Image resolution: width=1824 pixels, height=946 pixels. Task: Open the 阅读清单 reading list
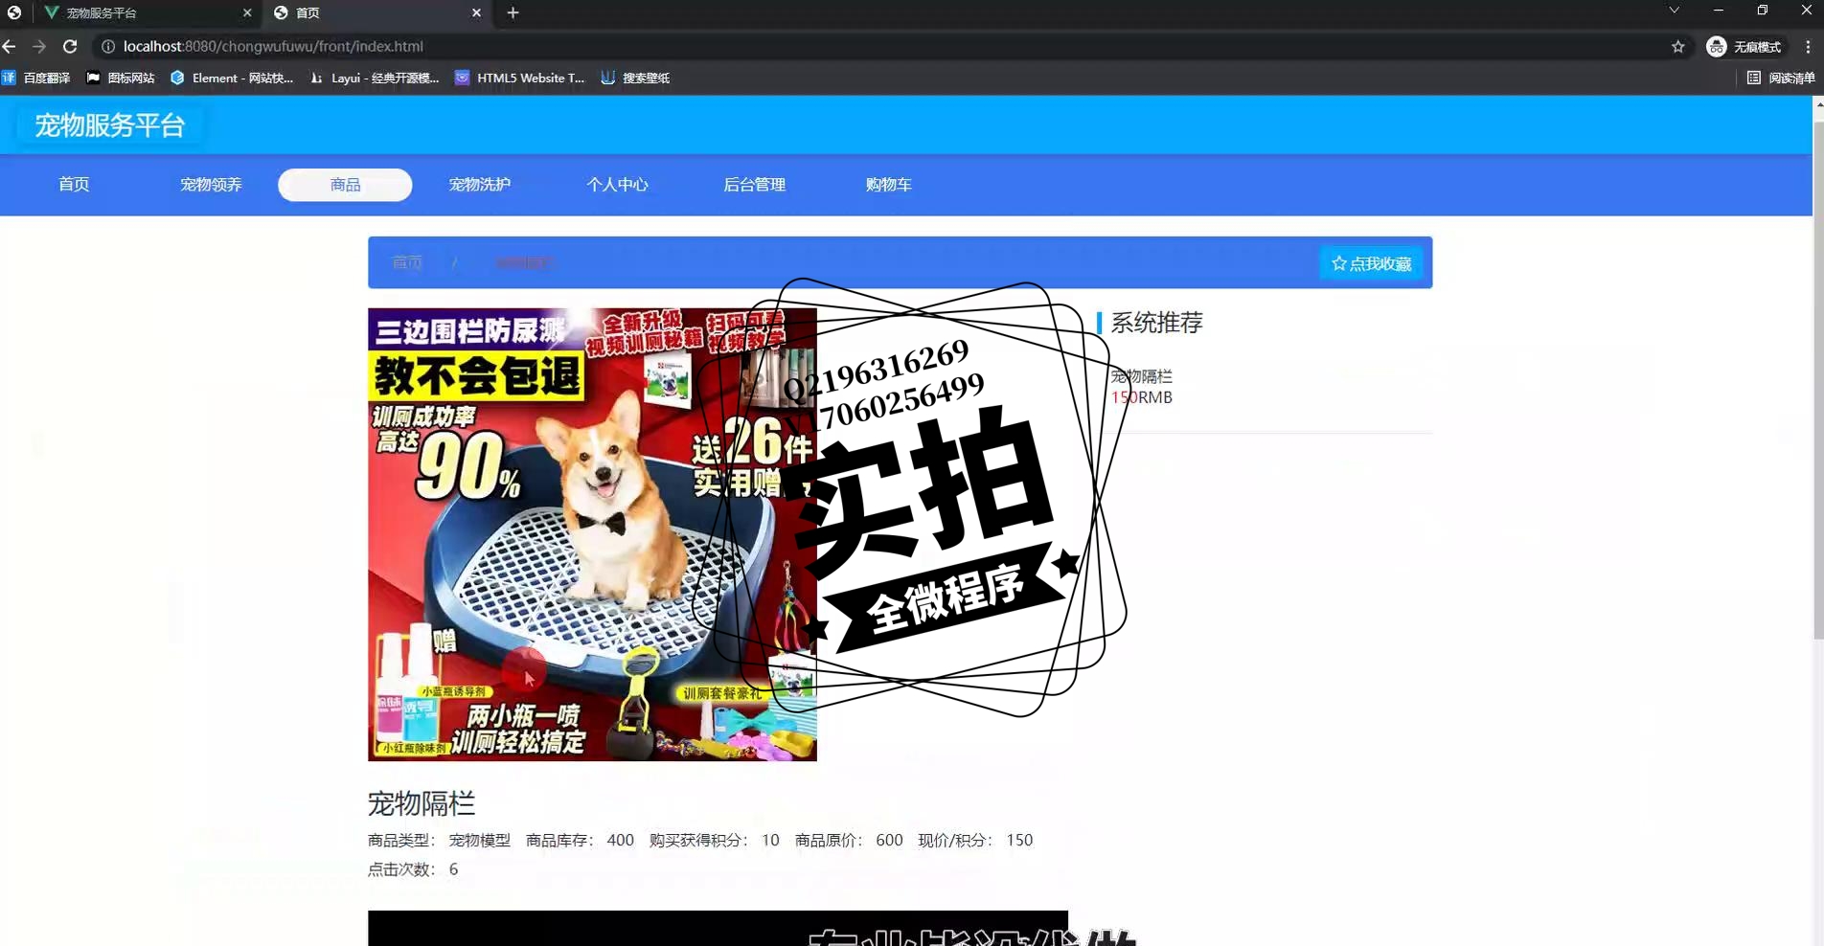[1781, 78]
